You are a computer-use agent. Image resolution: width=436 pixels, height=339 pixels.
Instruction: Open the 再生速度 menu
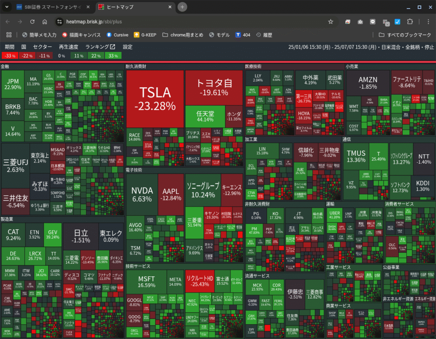coord(69,47)
